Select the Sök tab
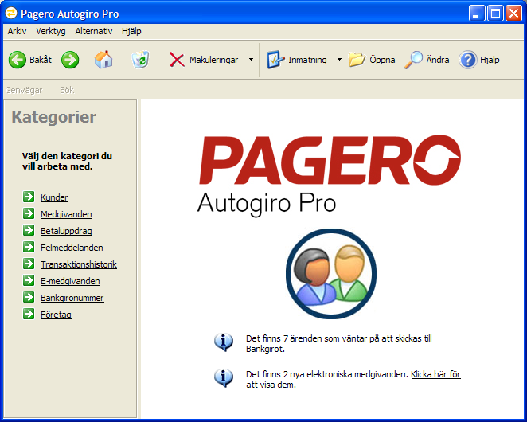Screen dimensions: 527x422 (x=67, y=90)
